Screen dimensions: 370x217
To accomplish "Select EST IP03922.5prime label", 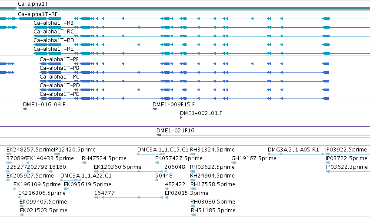I will coord(346,150).
